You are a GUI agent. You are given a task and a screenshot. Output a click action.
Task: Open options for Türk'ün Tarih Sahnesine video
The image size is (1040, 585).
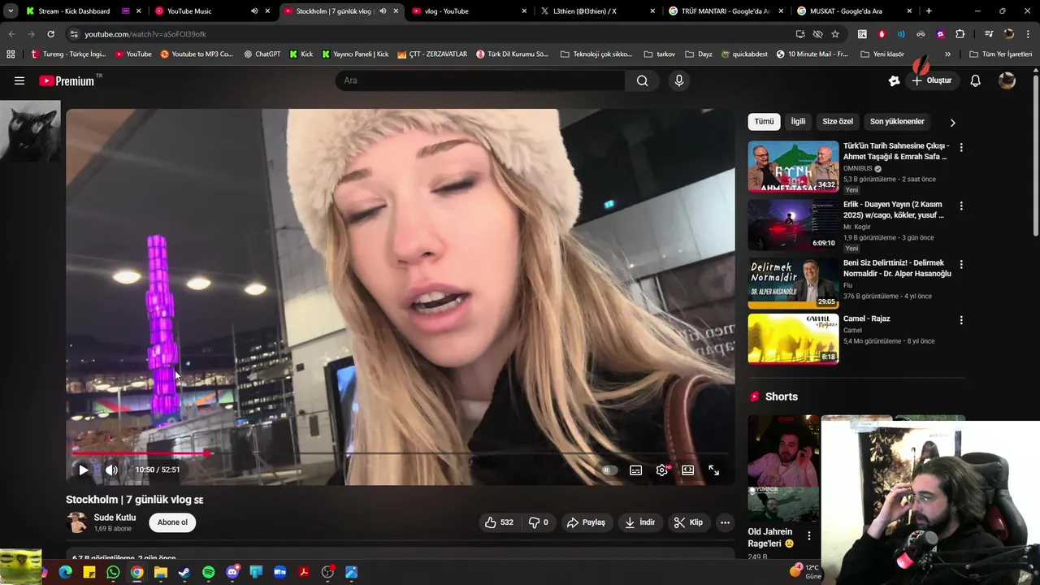click(x=961, y=148)
